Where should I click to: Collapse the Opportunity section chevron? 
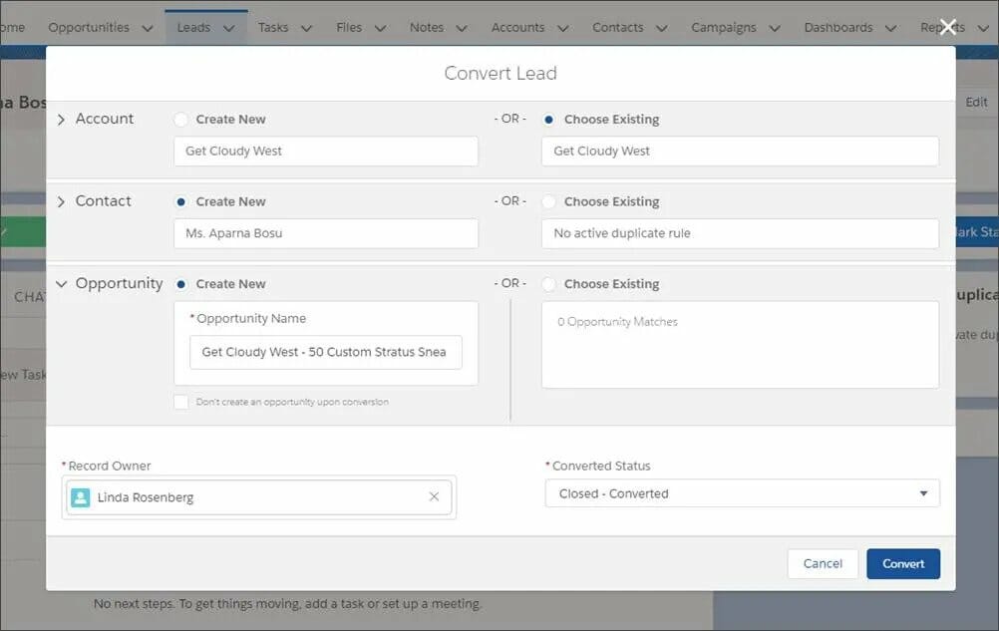click(x=61, y=284)
